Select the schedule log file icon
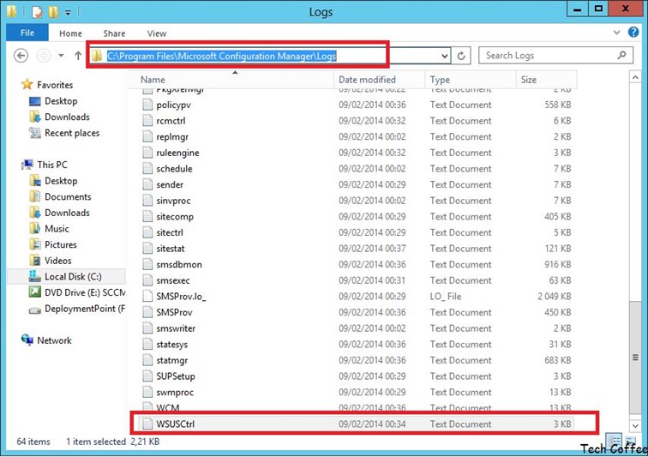 coord(147,169)
